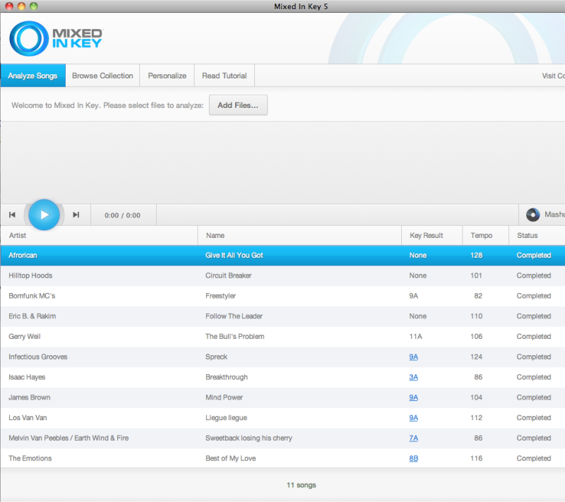The width and height of the screenshot is (565, 502).
Task: Click tempo 101 for Circuit Breaker
Action: point(476,276)
